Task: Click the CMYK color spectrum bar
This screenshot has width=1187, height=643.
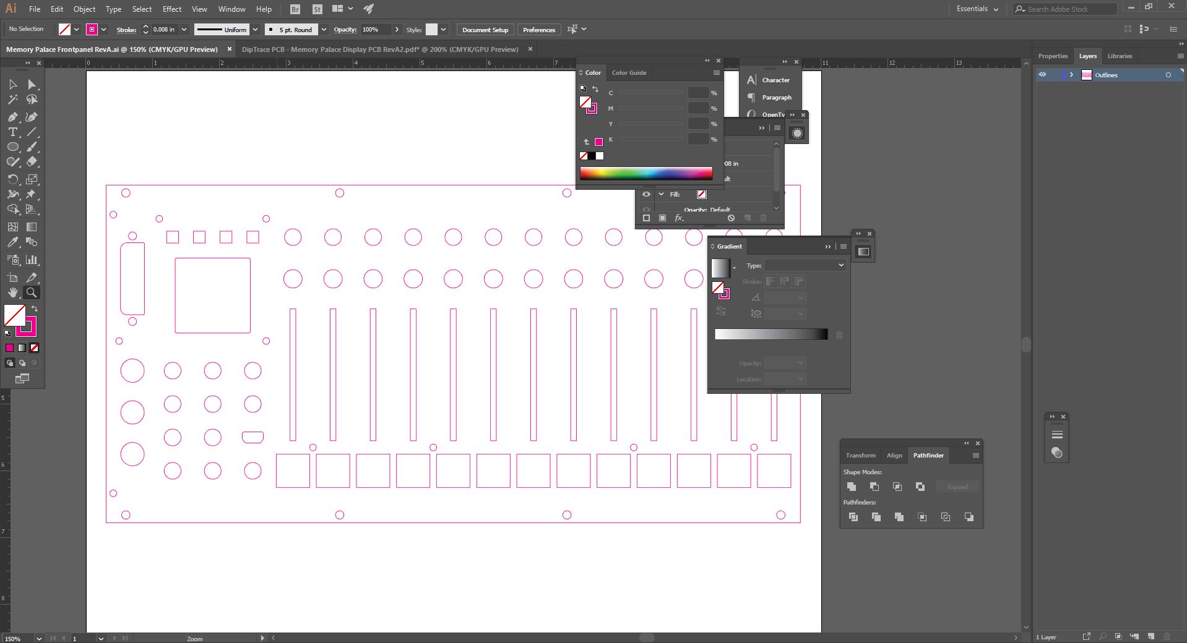Action: (646, 173)
